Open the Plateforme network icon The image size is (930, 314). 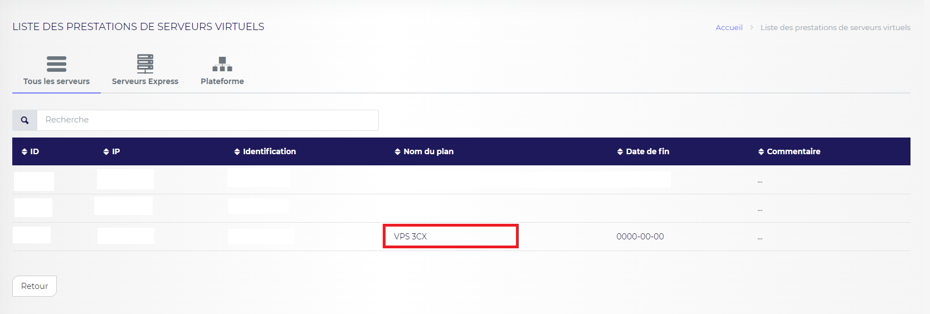tap(222, 64)
